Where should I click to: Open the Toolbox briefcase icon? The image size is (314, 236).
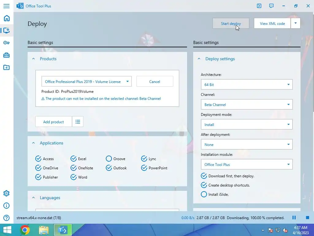pos(7,55)
